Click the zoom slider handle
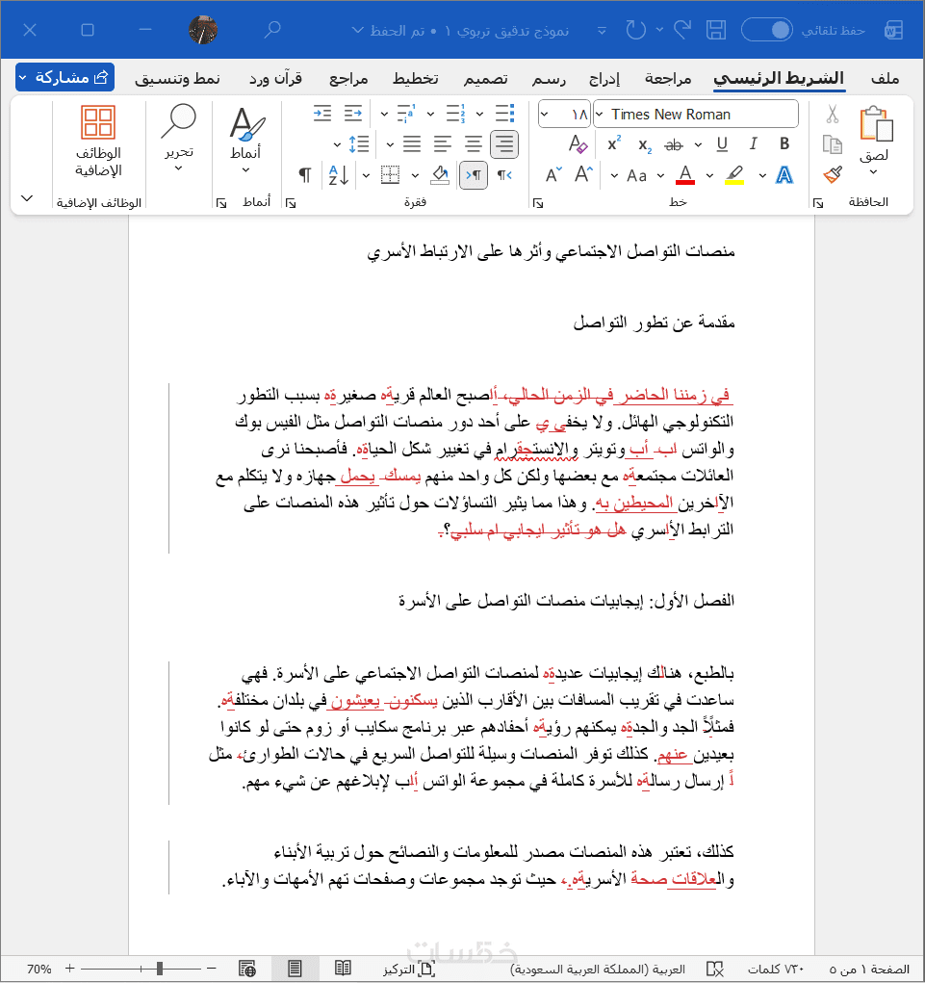The height and width of the screenshot is (983, 925). click(x=160, y=969)
